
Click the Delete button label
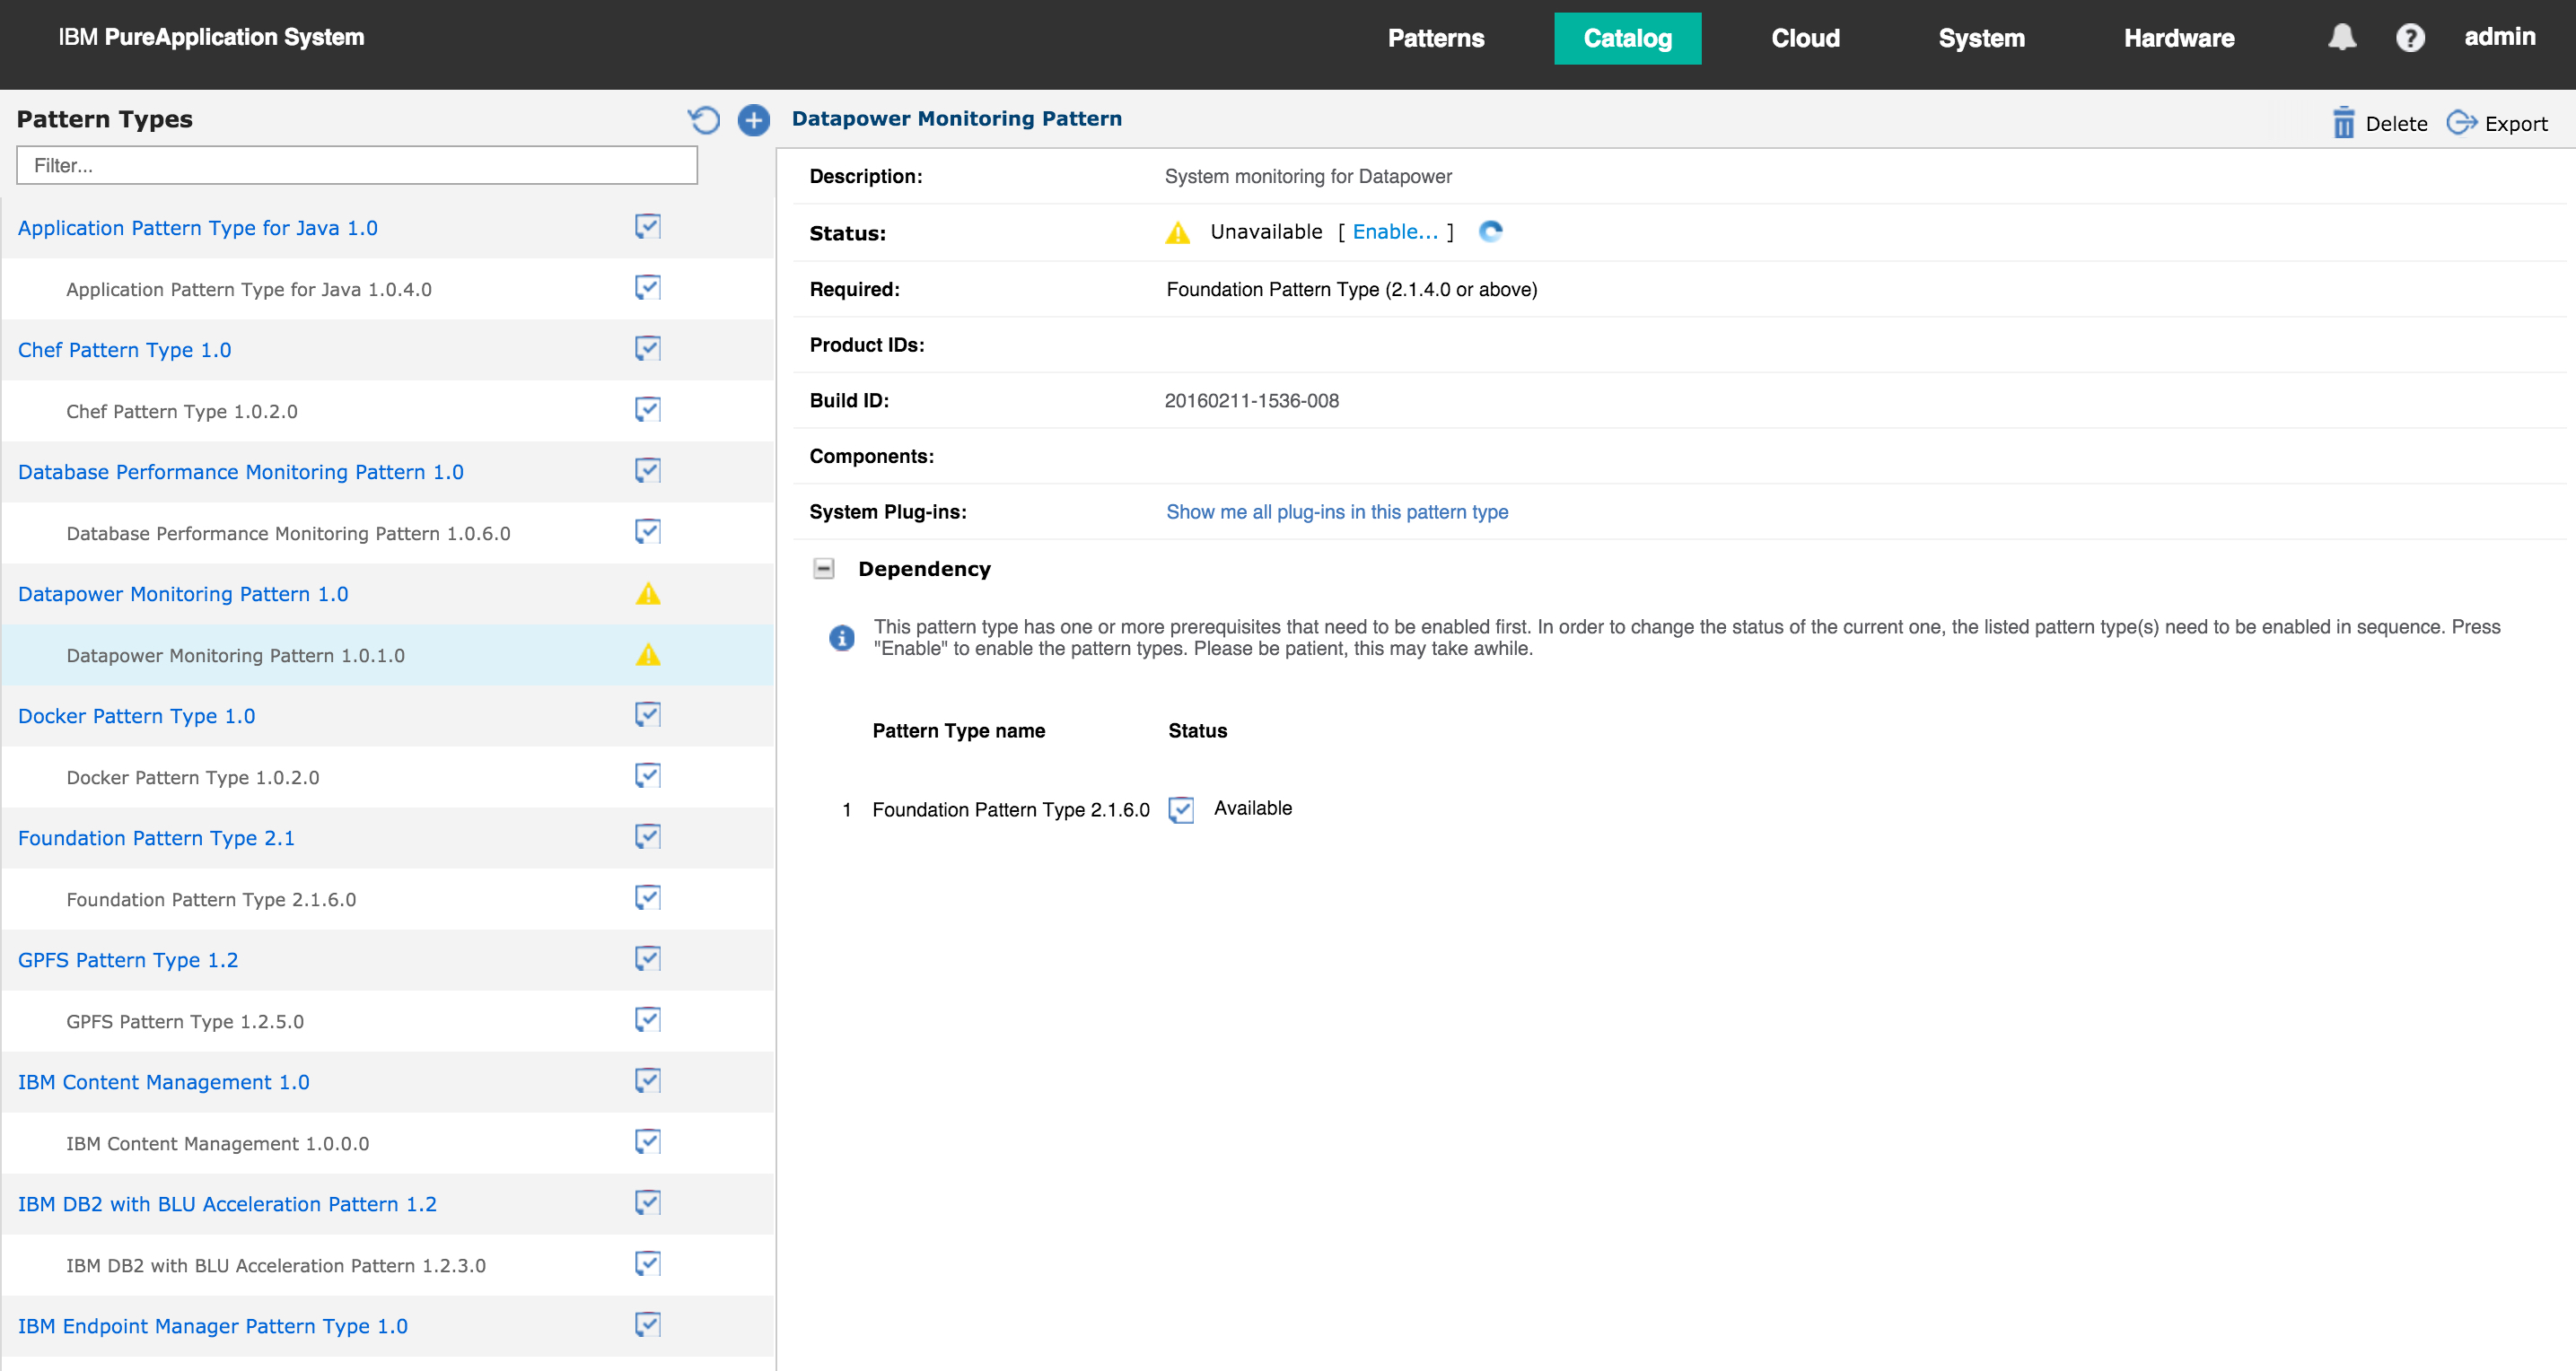pos(2396,124)
